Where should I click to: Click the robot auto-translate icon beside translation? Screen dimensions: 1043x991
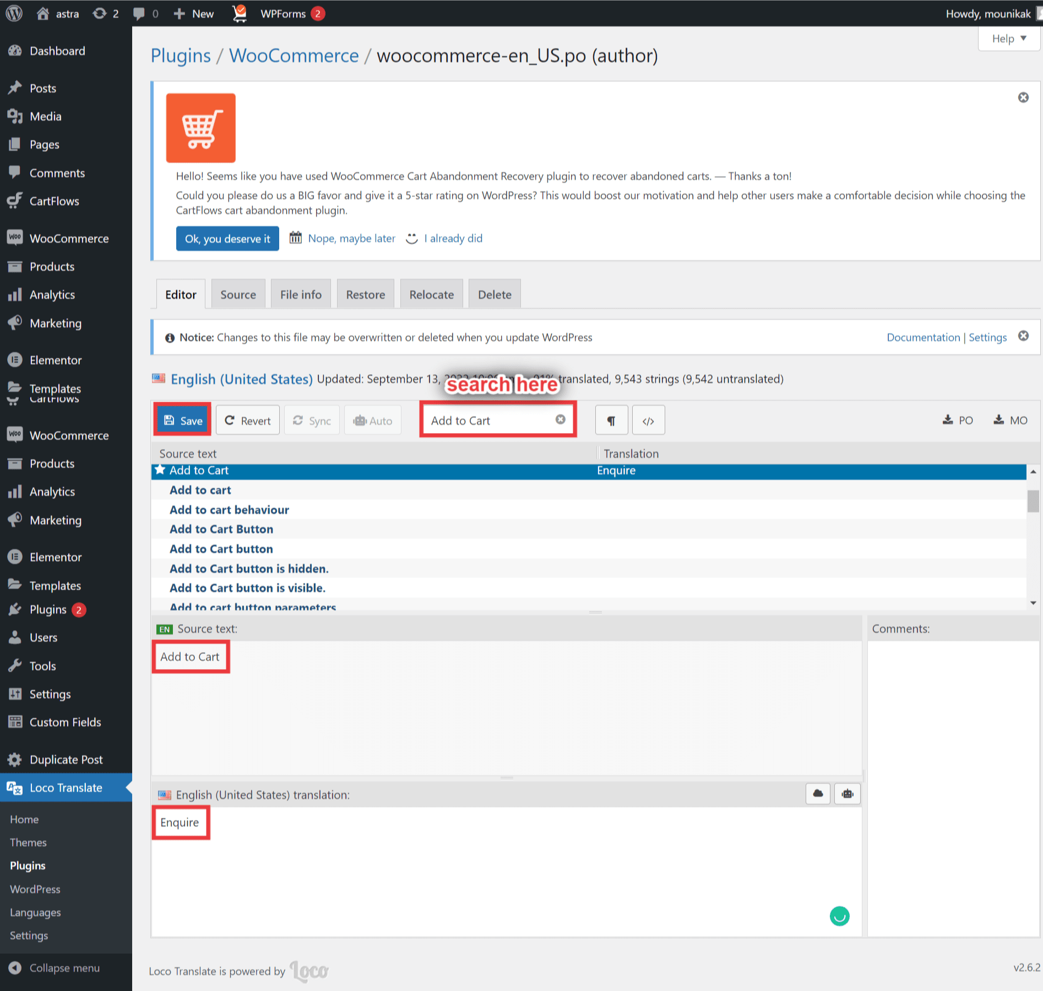[x=847, y=793]
